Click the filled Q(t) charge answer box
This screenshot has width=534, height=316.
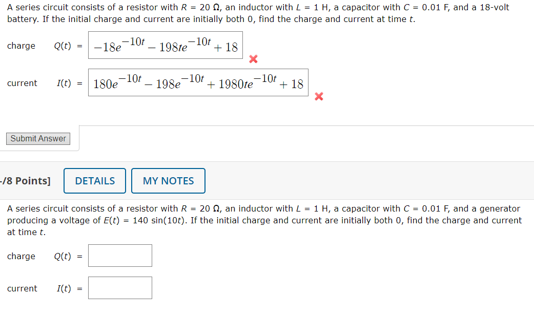coord(165,45)
